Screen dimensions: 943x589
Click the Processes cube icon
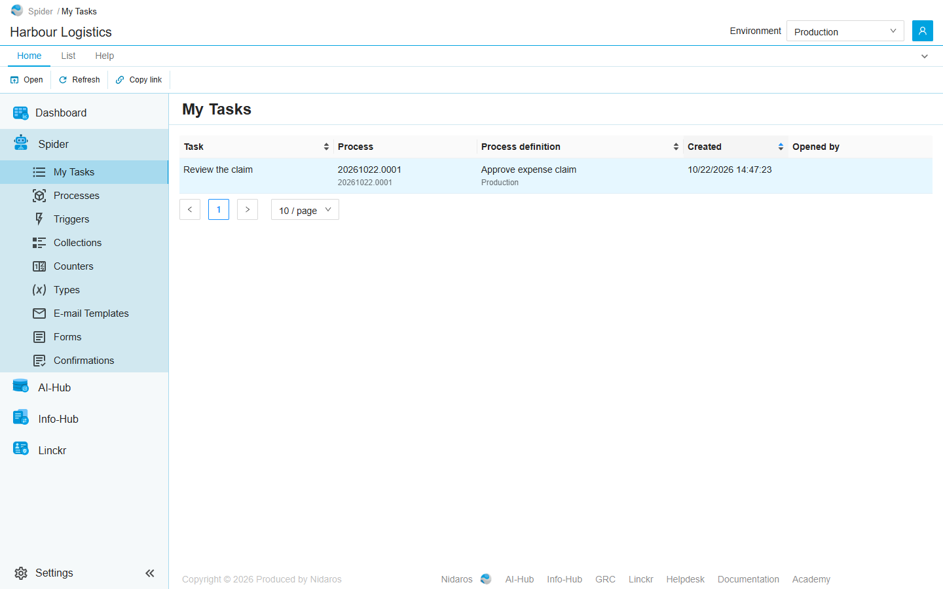(x=39, y=196)
